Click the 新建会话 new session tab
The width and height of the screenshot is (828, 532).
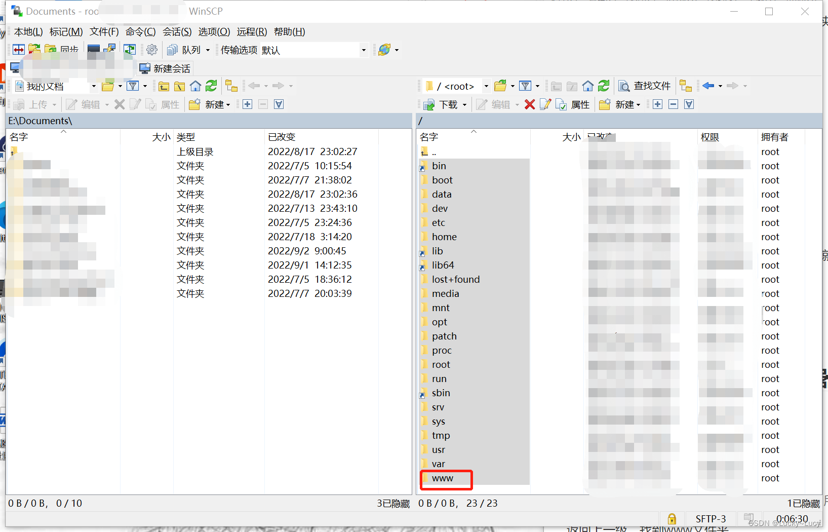[x=166, y=68]
